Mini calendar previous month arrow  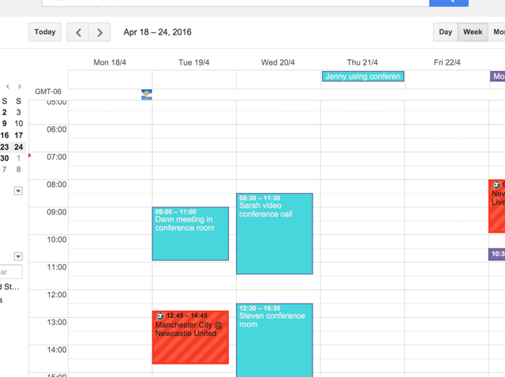pyautogui.click(x=8, y=87)
